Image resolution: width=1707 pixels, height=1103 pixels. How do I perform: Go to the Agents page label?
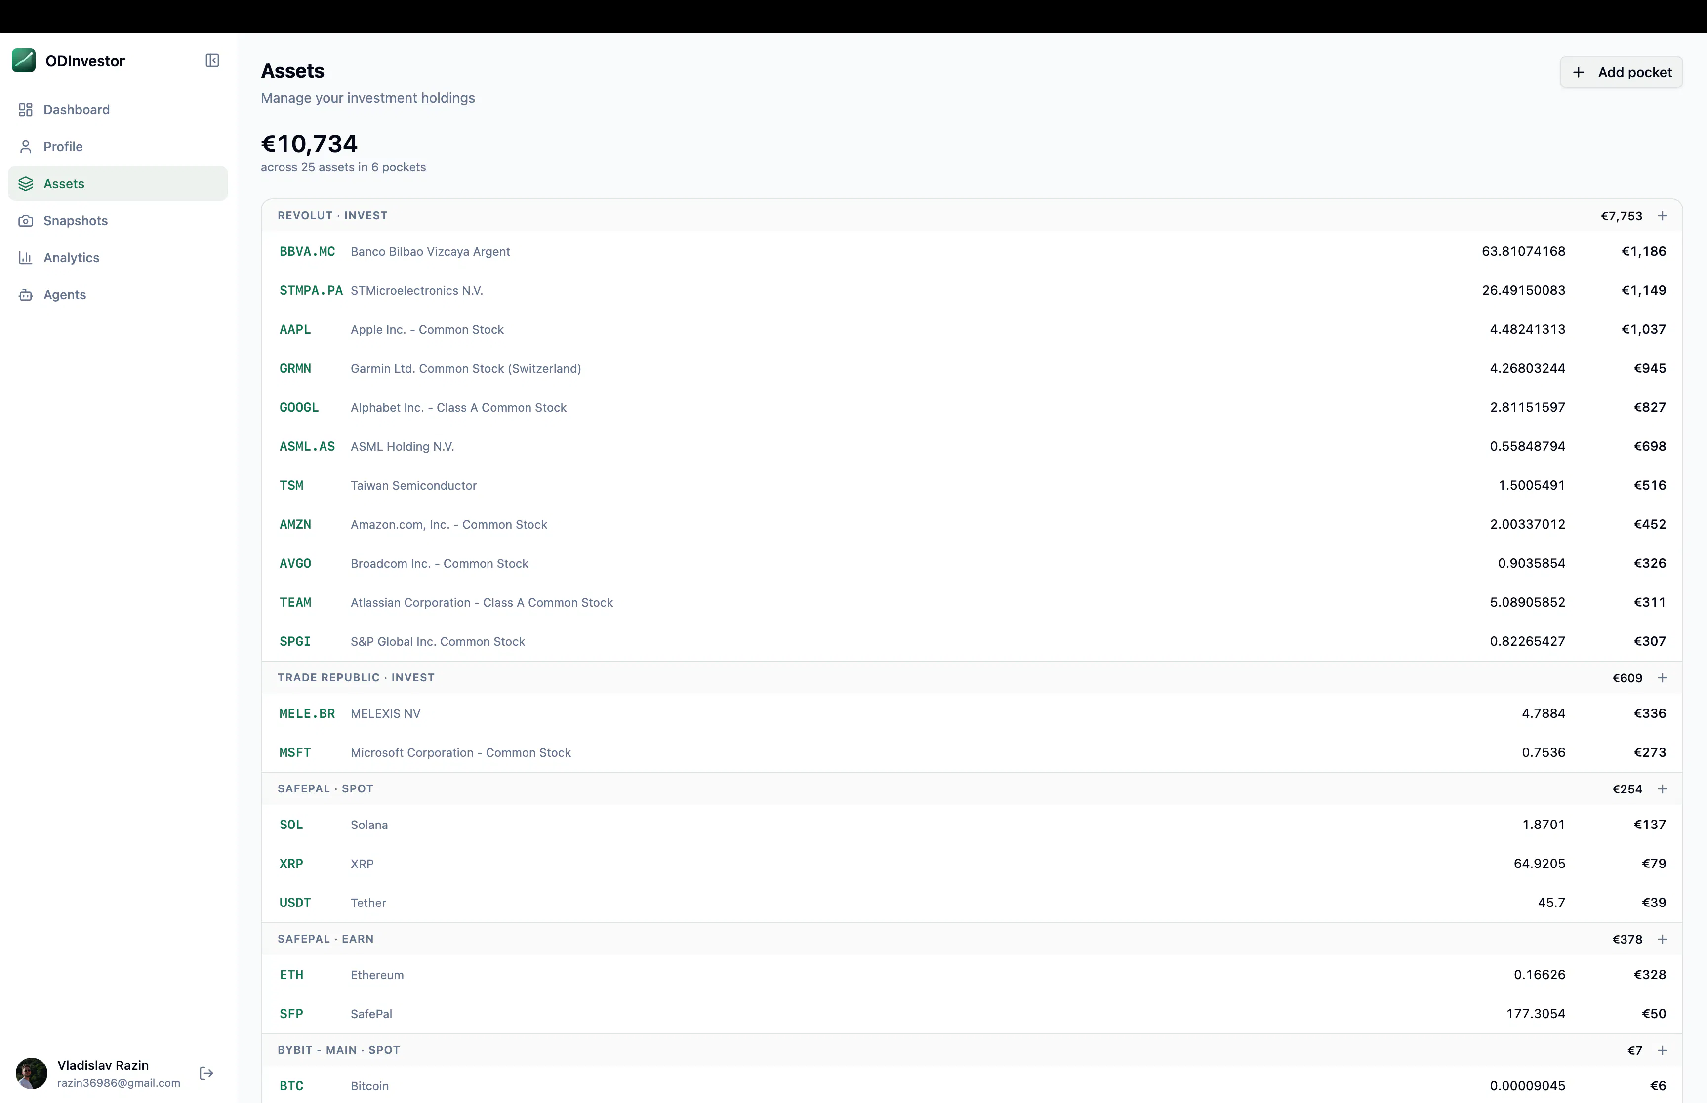pyautogui.click(x=65, y=295)
